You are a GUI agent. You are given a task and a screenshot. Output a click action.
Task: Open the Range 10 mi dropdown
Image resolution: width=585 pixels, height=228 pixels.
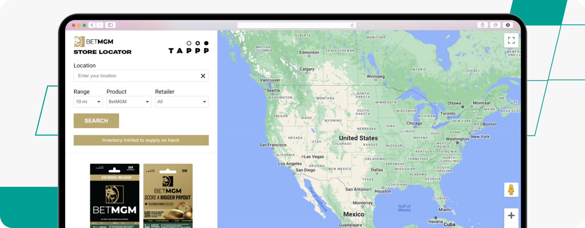point(88,102)
